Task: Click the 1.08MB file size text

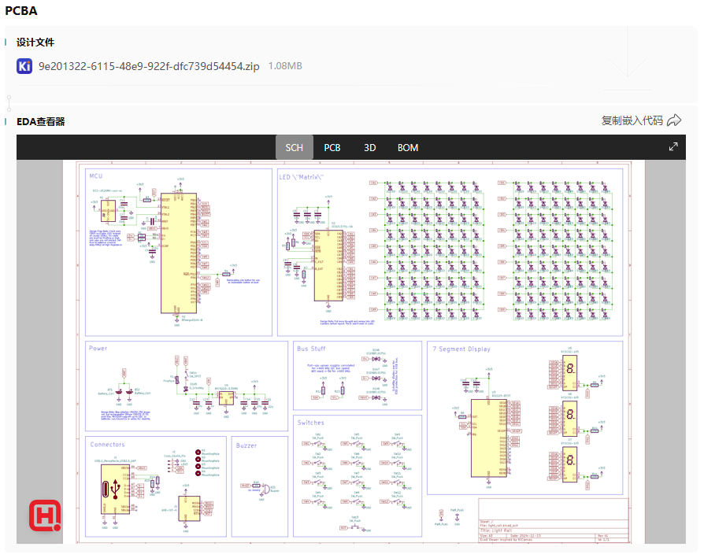Action: coord(285,66)
